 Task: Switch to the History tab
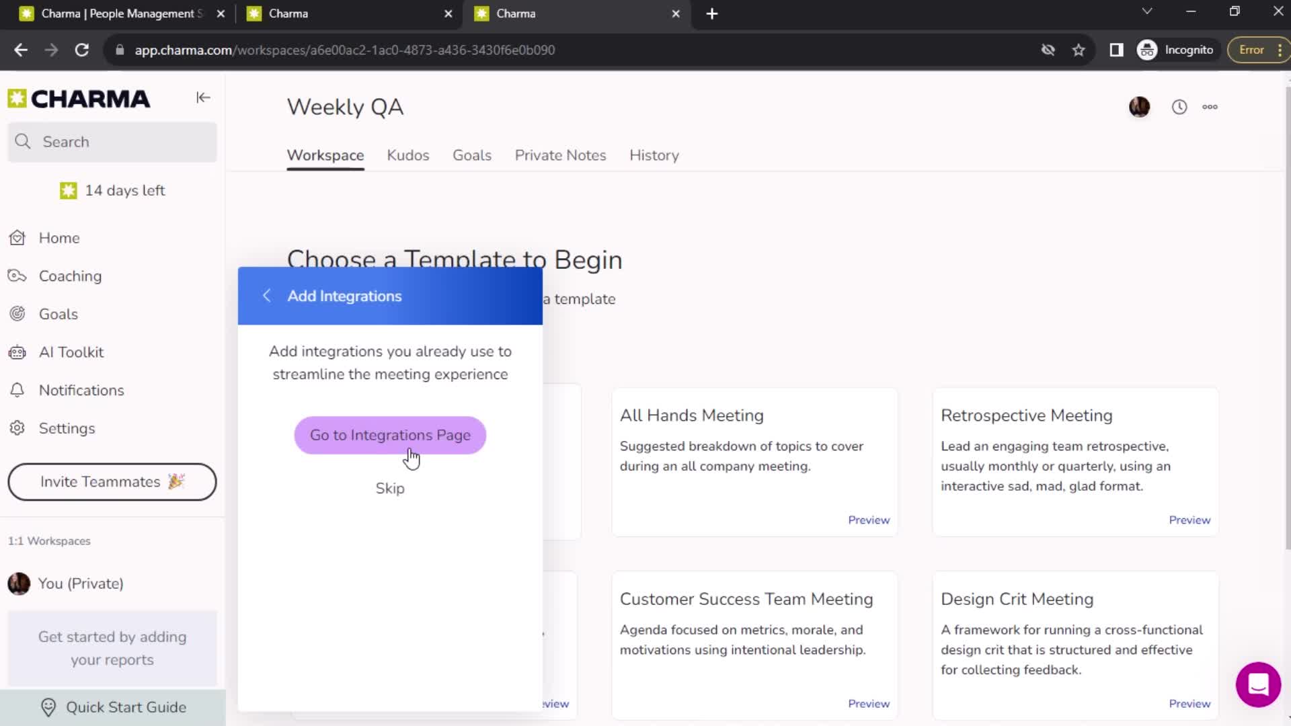pos(654,155)
